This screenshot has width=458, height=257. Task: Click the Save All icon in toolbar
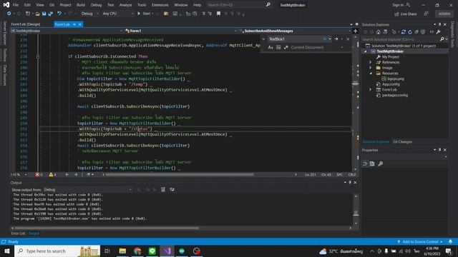pos(51,14)
